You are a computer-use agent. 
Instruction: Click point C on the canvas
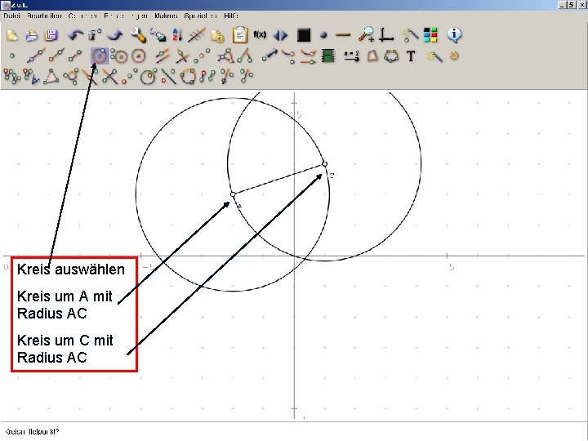[x=325, y=164]
